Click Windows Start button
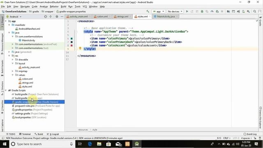Image resolution: width=263 pixels, height=148 pixels. pyautogui.click(x=5, y=144)
